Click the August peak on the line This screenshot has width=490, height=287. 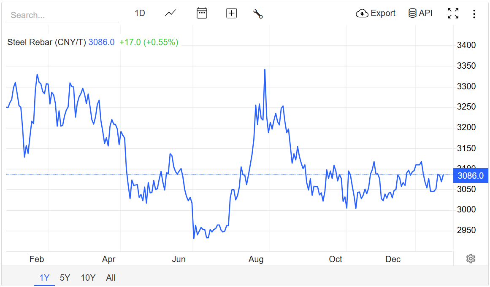point(265,70)
